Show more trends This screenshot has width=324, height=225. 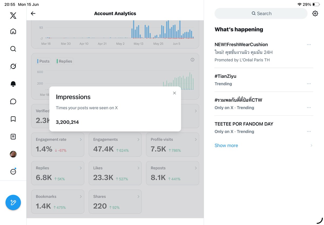point(226,145)
